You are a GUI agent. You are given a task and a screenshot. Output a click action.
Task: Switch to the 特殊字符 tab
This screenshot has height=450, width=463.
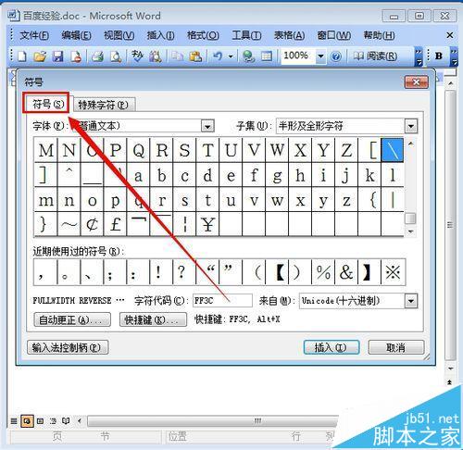point(103,105)
